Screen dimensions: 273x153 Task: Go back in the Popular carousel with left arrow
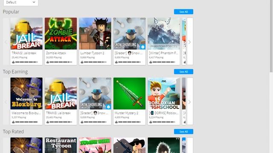click(6, 42)
